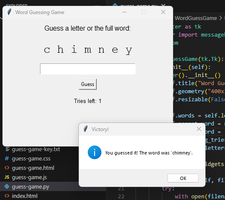Viewport: 225px width, 200px height.
Task: Click the blue info icon in dialog
Action: [x=95, y=152]
